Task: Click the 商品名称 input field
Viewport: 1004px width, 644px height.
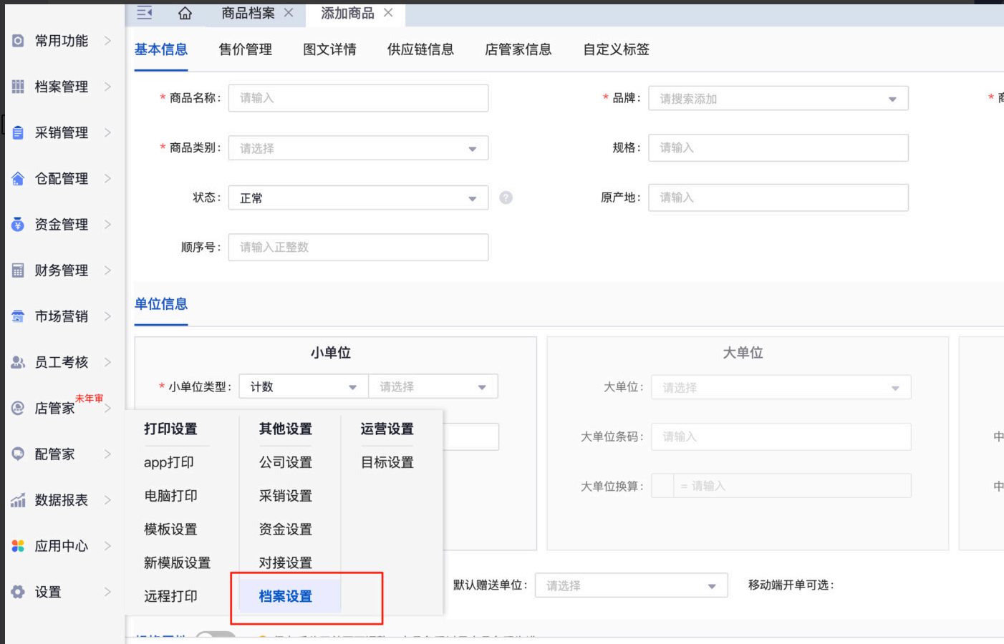Action: (358, 98)
